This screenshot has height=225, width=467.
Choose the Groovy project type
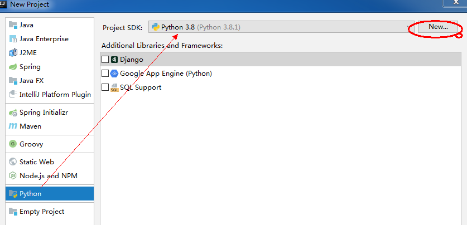(x=50, y=144)
